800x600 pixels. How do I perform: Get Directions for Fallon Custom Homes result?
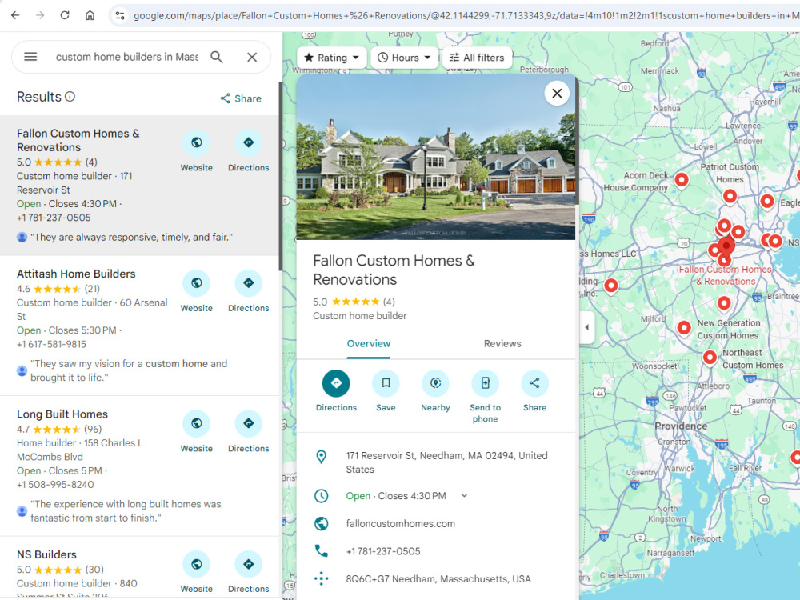[x=249, y=151]
